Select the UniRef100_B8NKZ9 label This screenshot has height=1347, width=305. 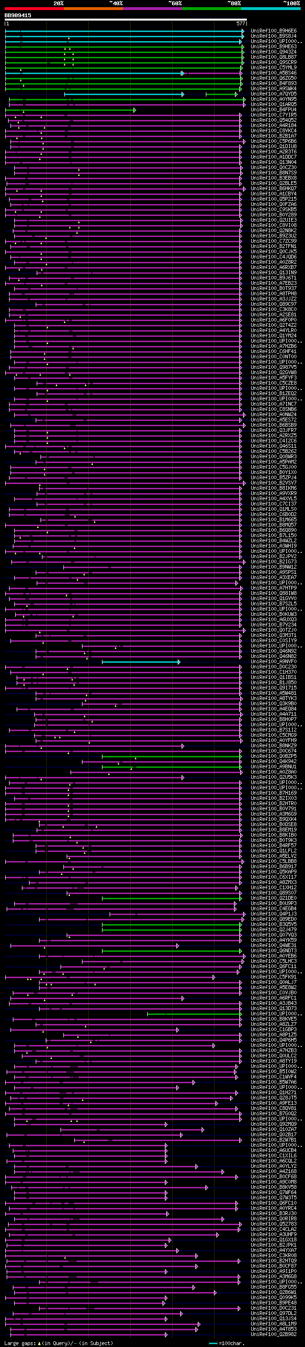[274, 746]
